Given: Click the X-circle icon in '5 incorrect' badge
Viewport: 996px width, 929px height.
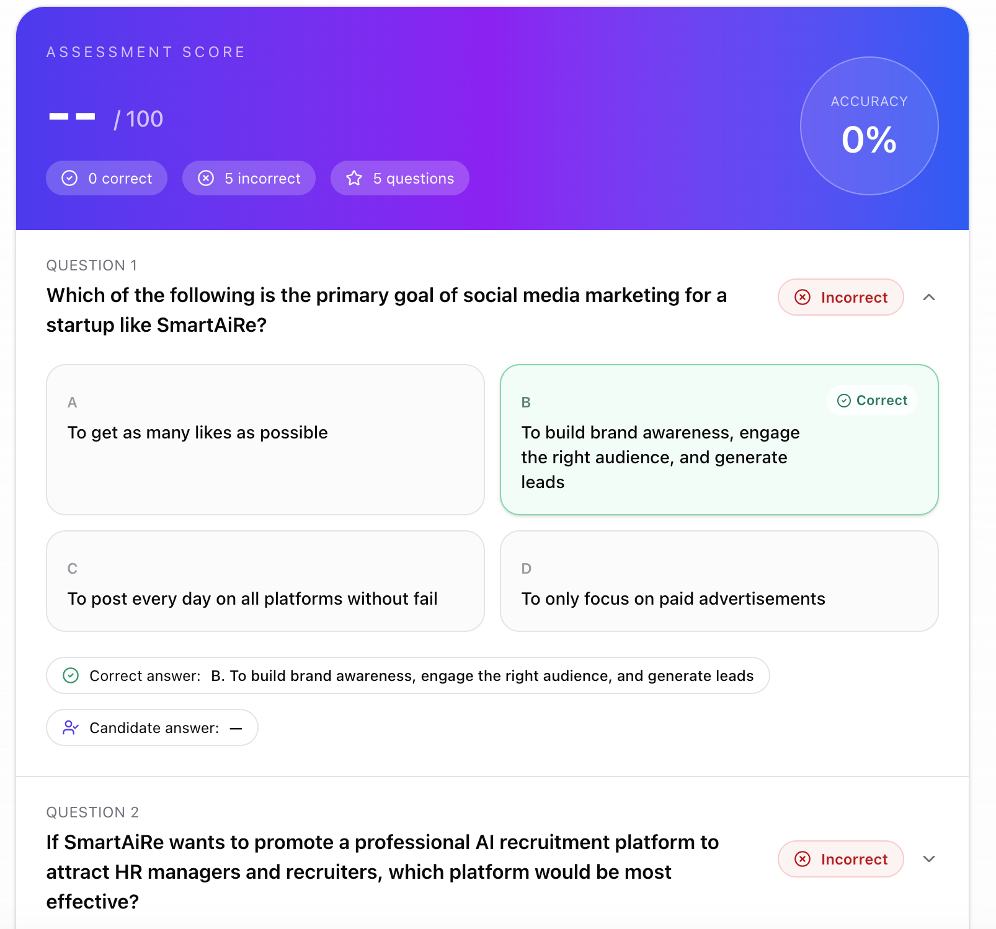Looking at the screenshot, I should point(206,179).
